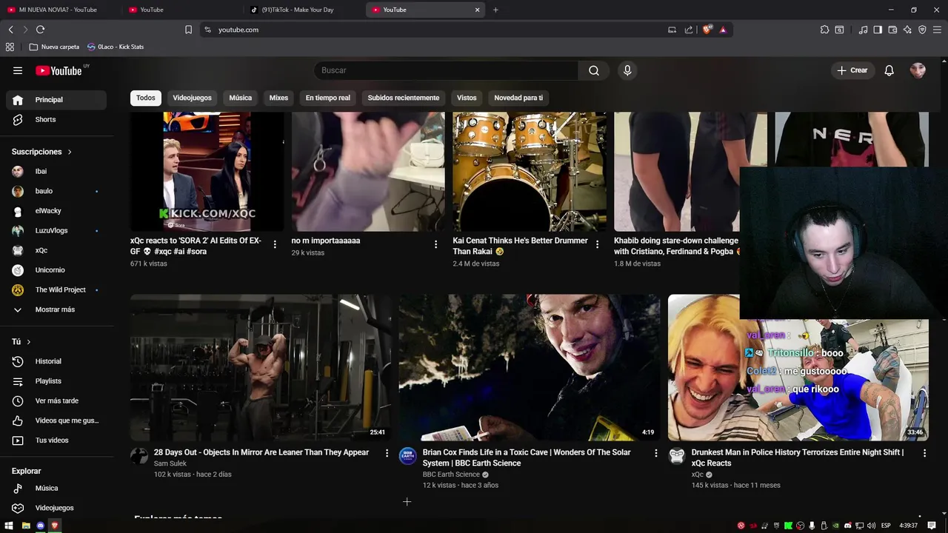Go back in browser history
Screen dimensions: 948x533
click(10, 30)
